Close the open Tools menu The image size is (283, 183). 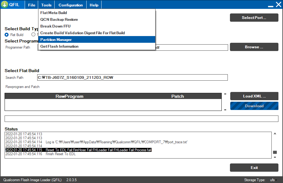46,5
